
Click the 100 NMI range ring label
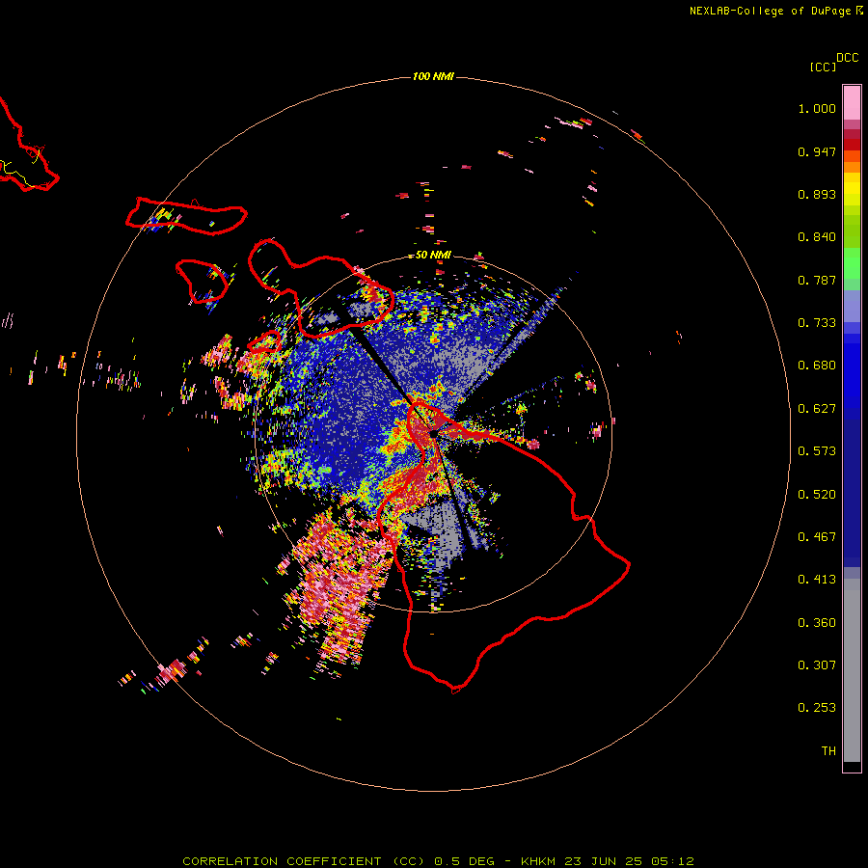(x=433, y=76)
